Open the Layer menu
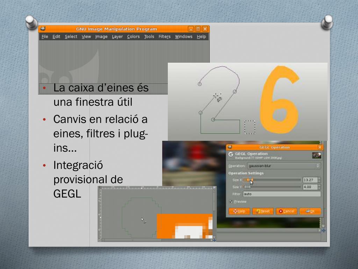The height and width of the screenshot is (269, 358). pyautogui.click(x=117, y=36)
